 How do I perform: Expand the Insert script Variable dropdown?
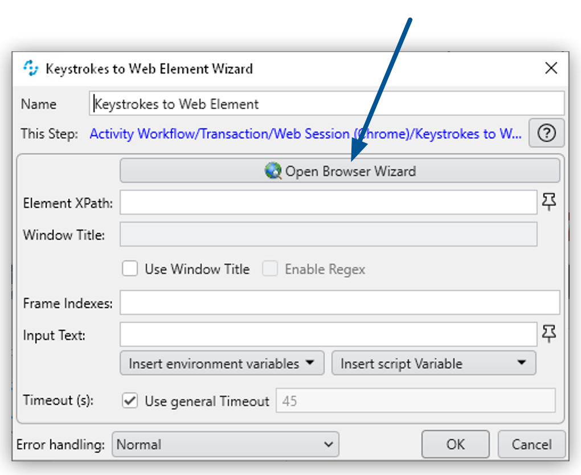(433, 363)
